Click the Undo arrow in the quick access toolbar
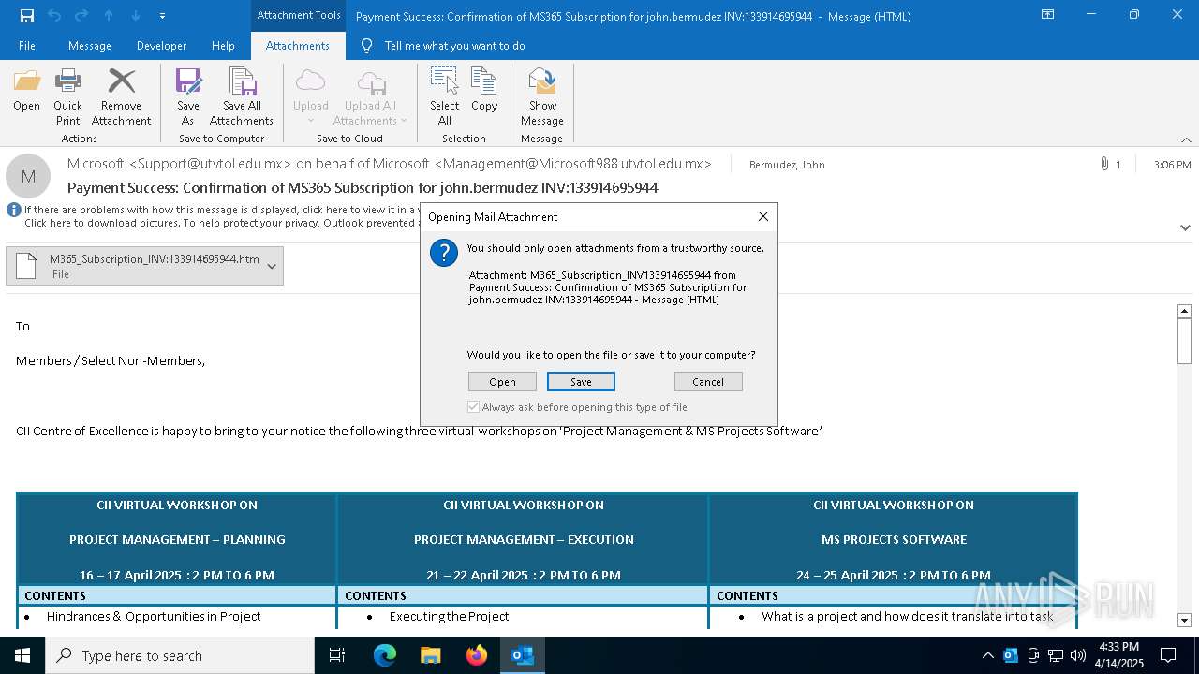Viewport: 1199px width, 674px height. pos(54,16)
